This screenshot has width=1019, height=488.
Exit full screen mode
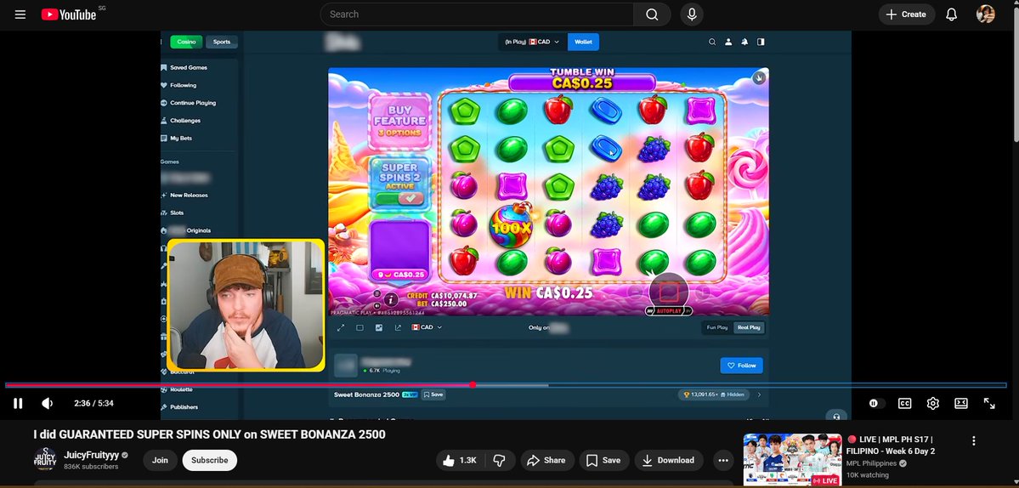coord(989,404)
